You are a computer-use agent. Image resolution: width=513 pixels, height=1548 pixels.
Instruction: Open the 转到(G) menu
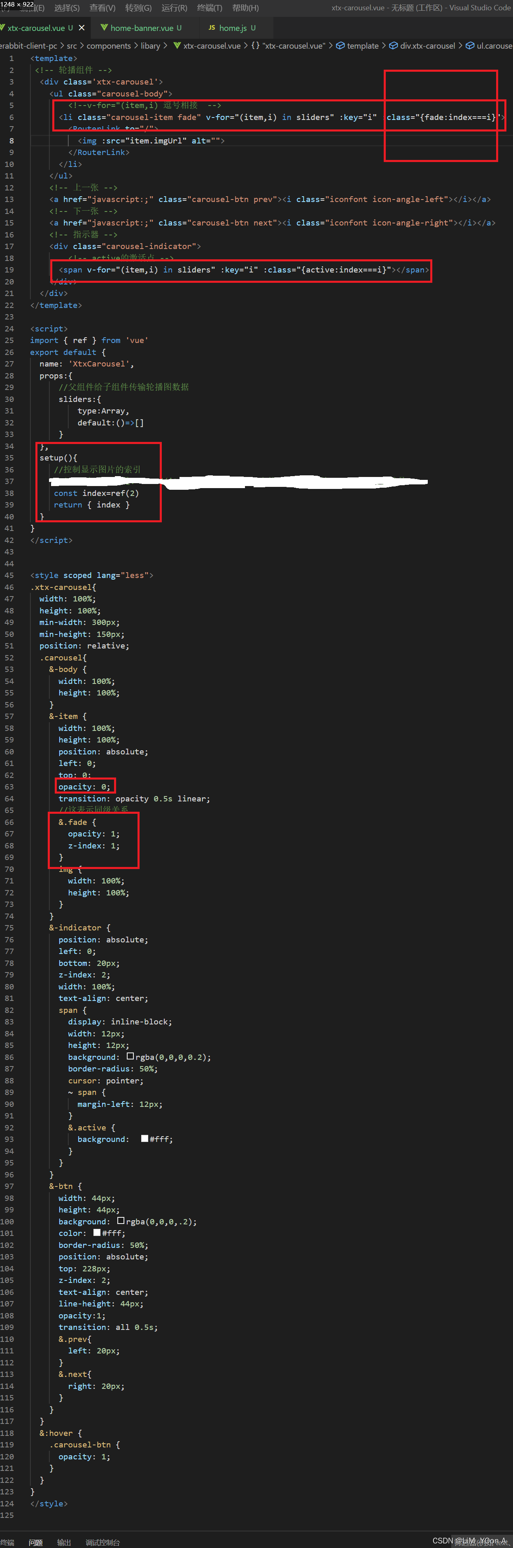(138, 8)
